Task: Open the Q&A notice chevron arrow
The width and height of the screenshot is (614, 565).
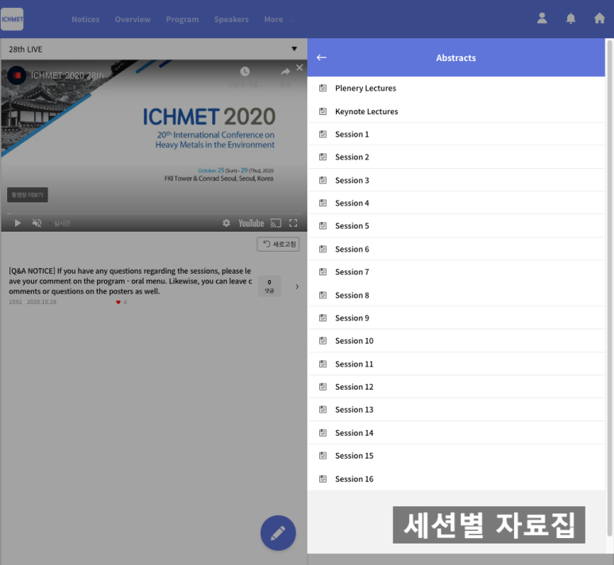Action: (297, 286)
